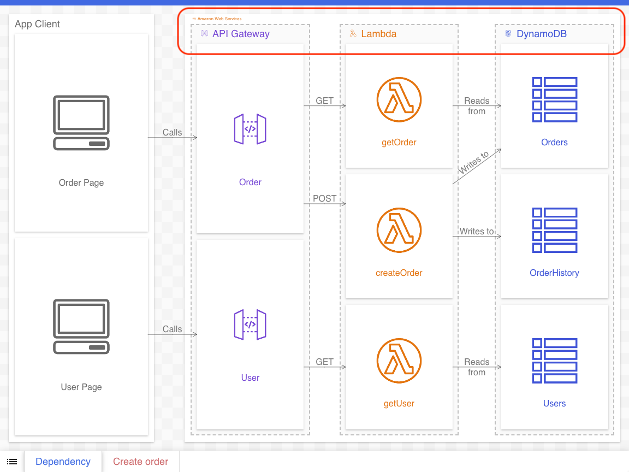Click the createOrder Lambda icon

click(x=399, y=230)
